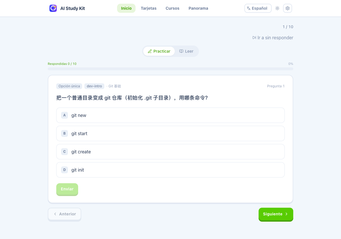Go to the Inicio tab
341x239 pixels.
tap(126, 8)
